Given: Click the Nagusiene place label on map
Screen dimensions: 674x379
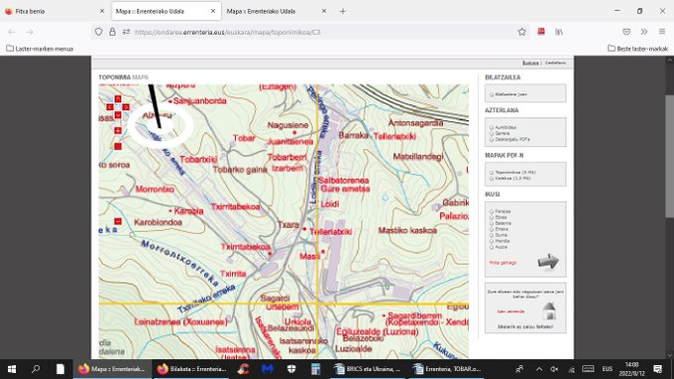Looking at the screenshot, I should tap(288, 125).
